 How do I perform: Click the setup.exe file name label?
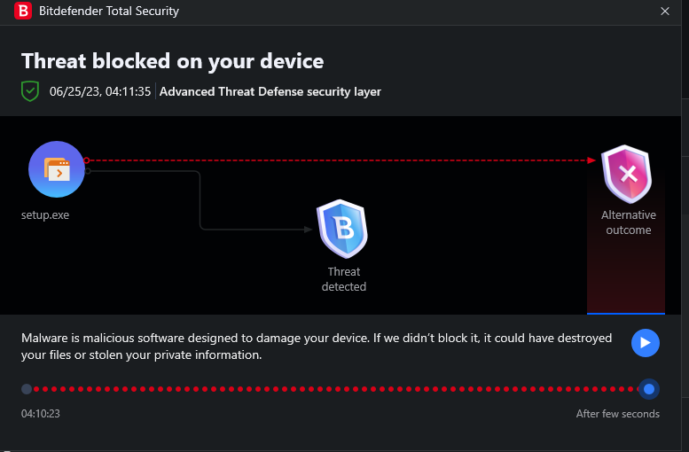[x=45, y=214]
